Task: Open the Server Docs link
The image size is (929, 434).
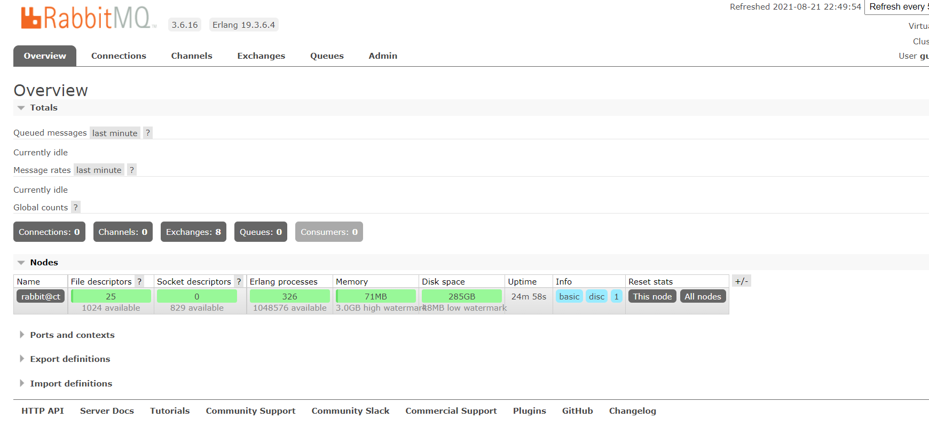Action: [x=107, y=411]
